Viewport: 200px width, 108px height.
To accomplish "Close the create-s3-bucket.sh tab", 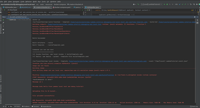I will coord(51,7).
